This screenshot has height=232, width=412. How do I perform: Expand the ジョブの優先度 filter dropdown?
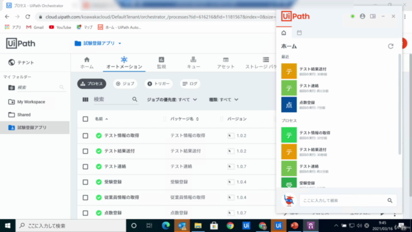pos(172,100)
